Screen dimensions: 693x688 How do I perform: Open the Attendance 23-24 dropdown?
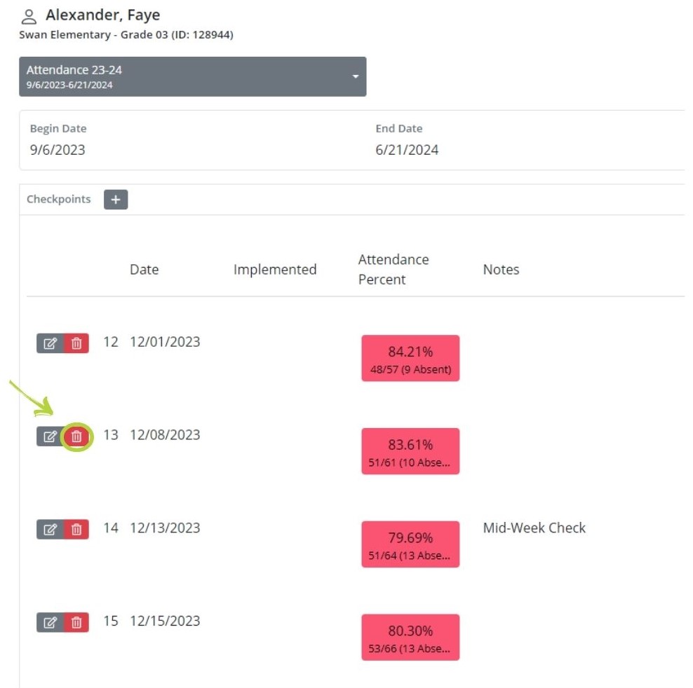192,76
